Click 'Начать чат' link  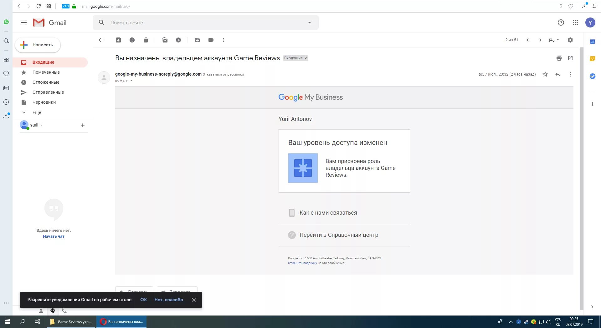(54, 236)
